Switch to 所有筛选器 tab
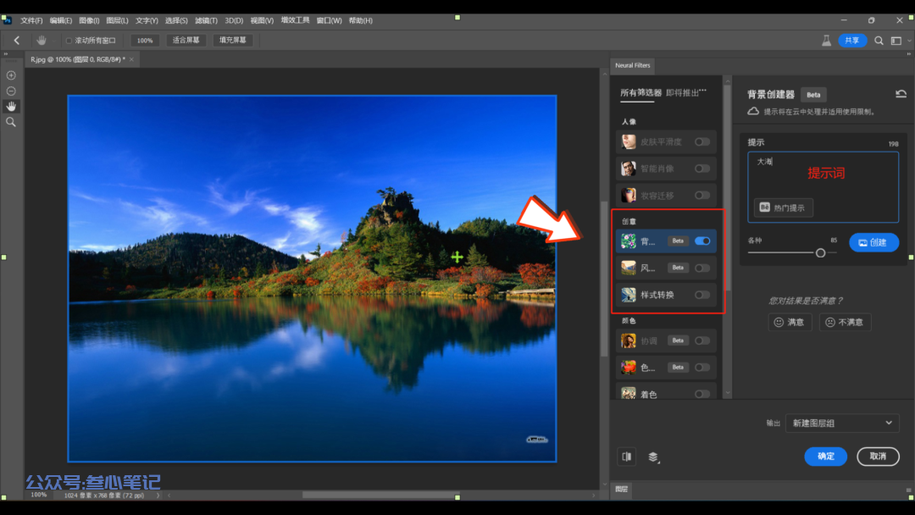Image resolution: width=915 pixels, height=515 pixels. click(x=640, y=92)
